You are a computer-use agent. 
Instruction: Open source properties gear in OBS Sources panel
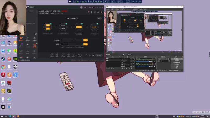(x=127, y=68)
